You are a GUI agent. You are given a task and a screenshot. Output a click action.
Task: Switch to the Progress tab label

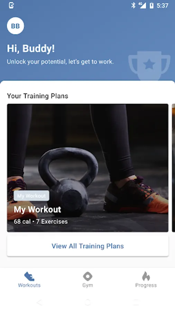[146, 285]
